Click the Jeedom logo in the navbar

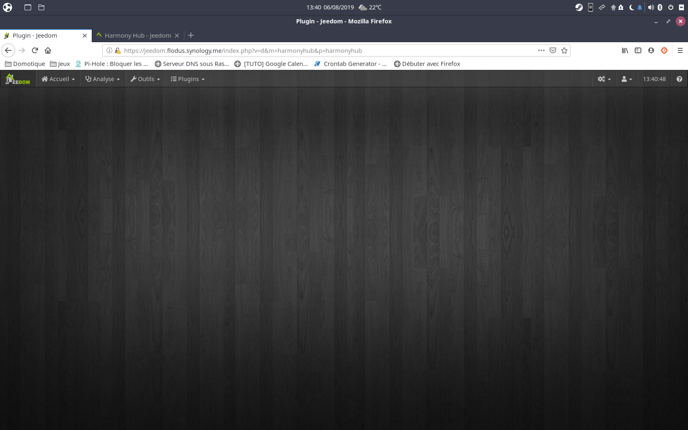(18, 79)
